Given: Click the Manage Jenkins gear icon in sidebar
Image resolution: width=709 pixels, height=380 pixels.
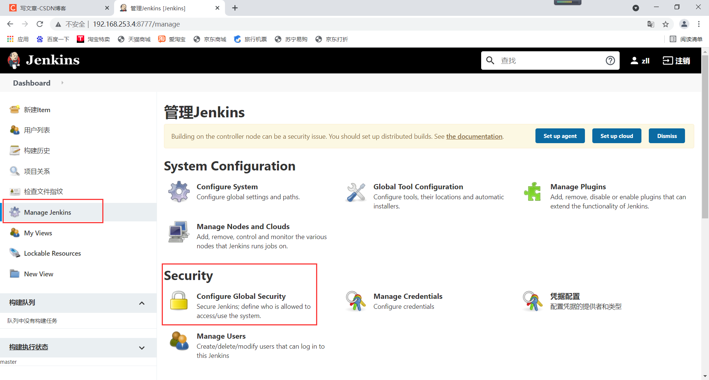Looking at the screenshot, I should pyautogui.click(x=15, y=212).
